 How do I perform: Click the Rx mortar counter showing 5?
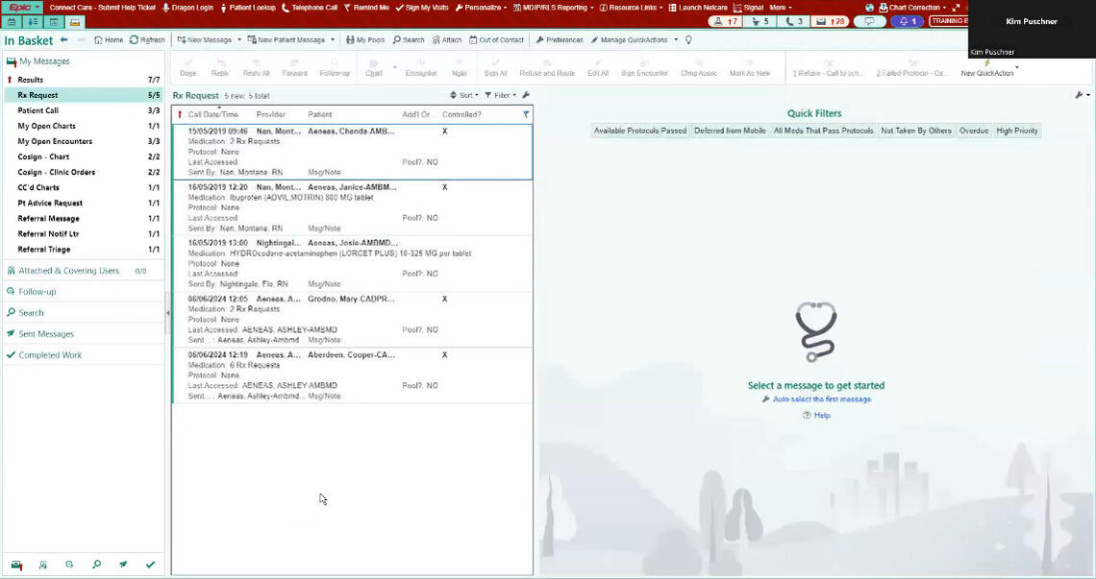click(x=760, y=22)
